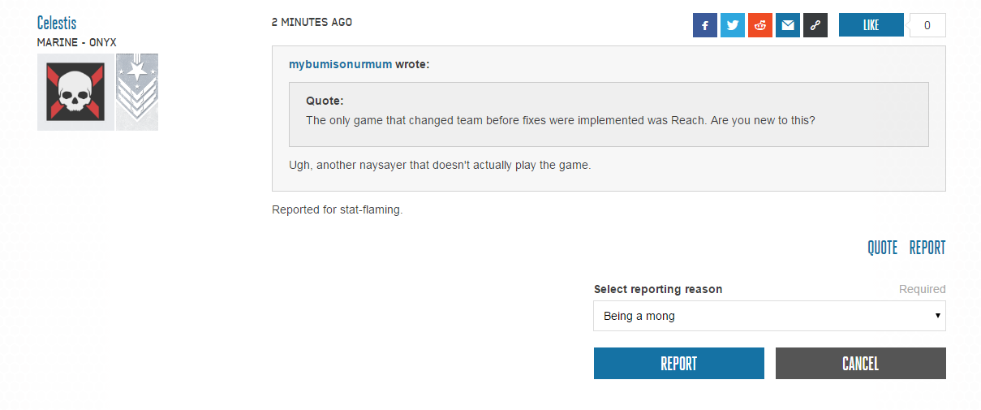Click the red skull avatar emblem
The image size is (981, 410).
point(75,92)
